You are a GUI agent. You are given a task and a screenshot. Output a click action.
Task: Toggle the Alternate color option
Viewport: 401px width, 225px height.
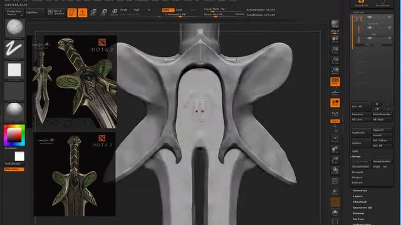[x=14, y=169]
